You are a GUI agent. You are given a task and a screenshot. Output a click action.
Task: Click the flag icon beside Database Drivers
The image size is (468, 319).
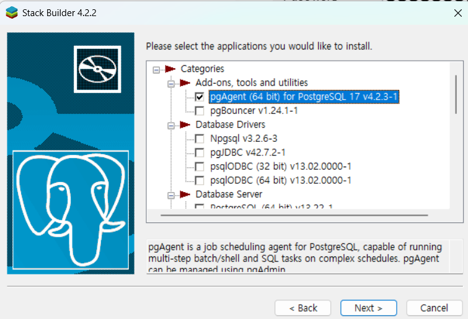pyautogui.click(x=185, y=125)
